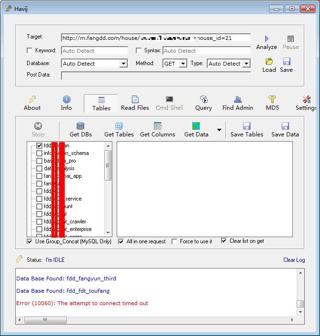Open the Read Files document icon
This screenshot has width=320, height=336.
(x=135, y=99)
